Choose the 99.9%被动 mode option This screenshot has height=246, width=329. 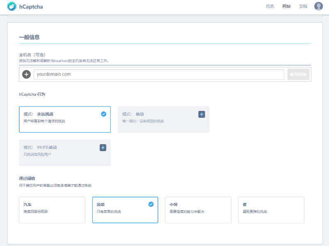pyautogui.click(x=64, y=153)
